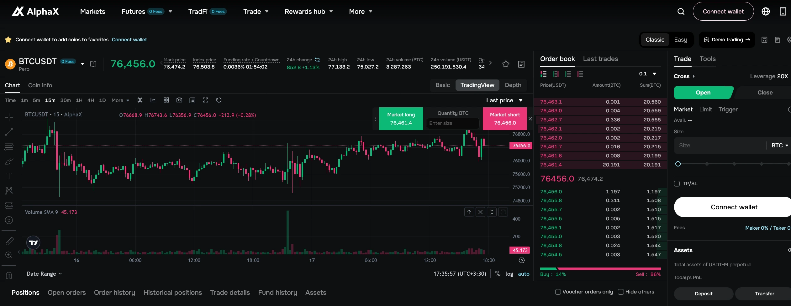This screenshot has width=791, height=306.
Task: Change the order book 0.1 precision
Action: [x=647, y=74]
